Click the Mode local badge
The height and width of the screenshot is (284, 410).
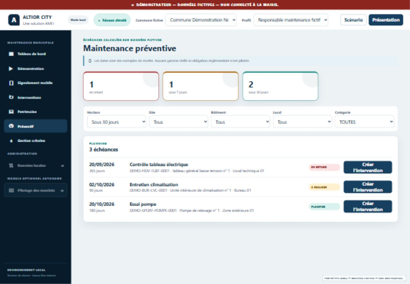(x=78, y=20)
